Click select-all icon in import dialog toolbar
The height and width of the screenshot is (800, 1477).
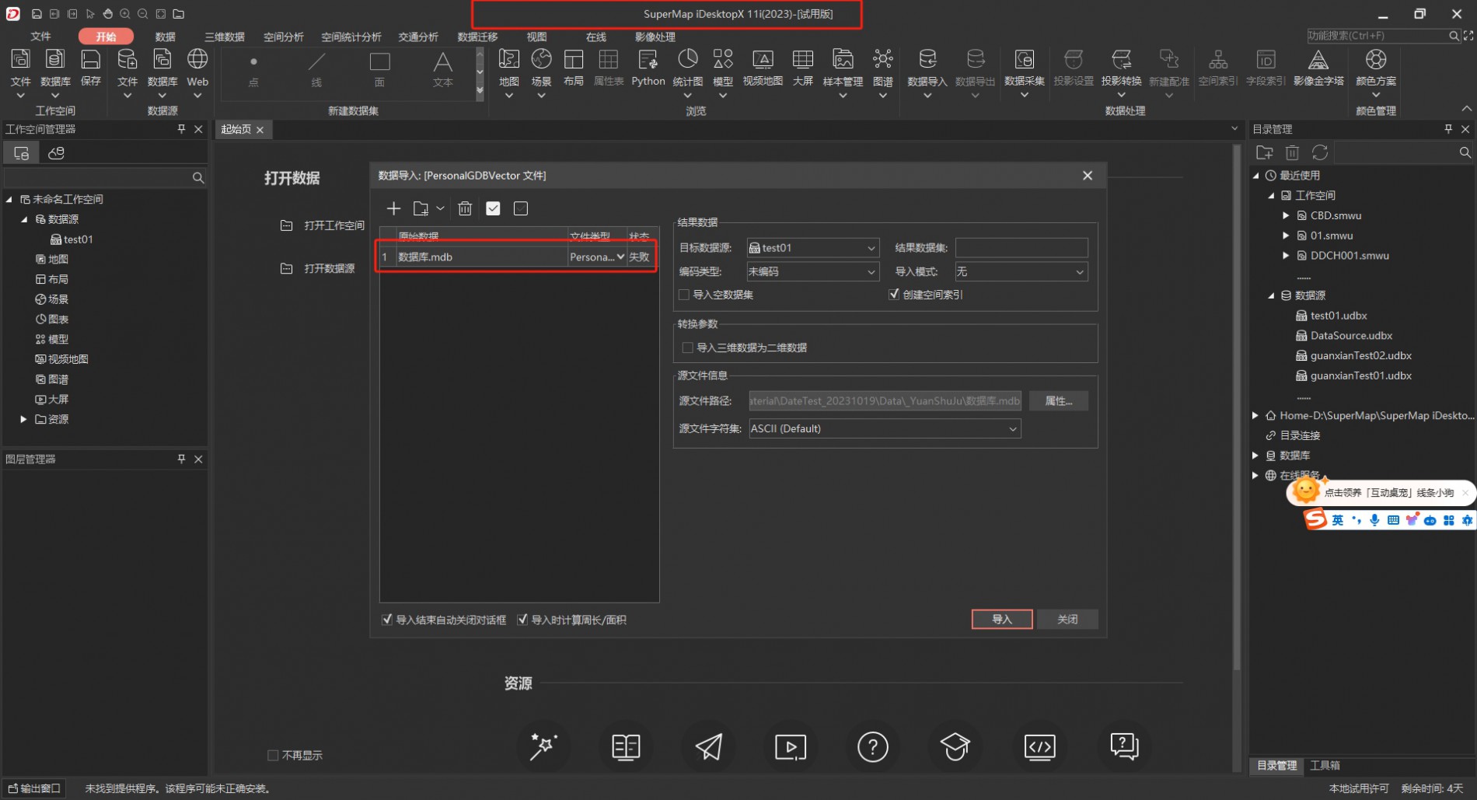(493, 208)
